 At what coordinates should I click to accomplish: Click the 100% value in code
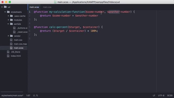[x=94, y=31]
